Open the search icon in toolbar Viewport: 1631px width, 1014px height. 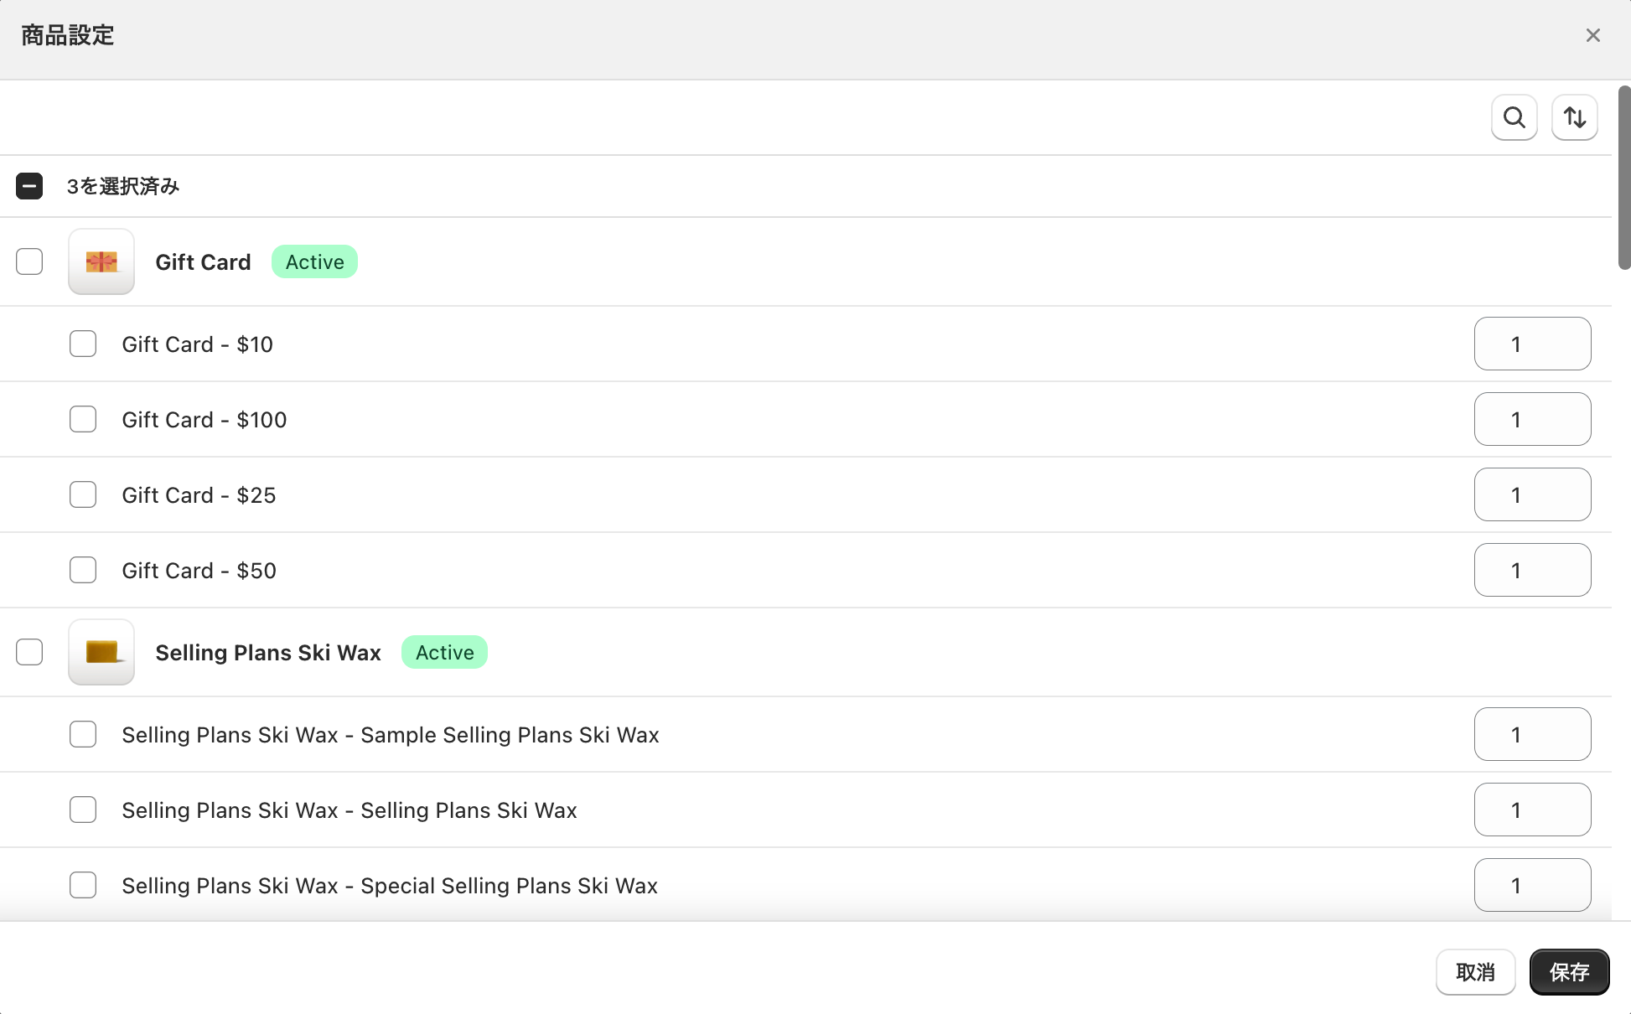tap(1514, 117)
